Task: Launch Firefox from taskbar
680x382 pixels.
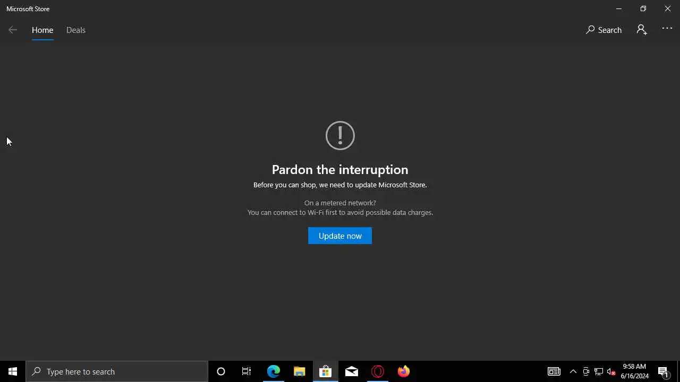Action: coord(403,371)
